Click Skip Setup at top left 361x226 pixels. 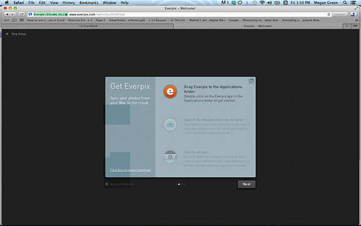click(x=16, y=34)
